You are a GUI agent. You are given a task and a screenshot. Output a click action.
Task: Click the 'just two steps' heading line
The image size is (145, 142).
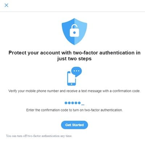coord(74,59)
